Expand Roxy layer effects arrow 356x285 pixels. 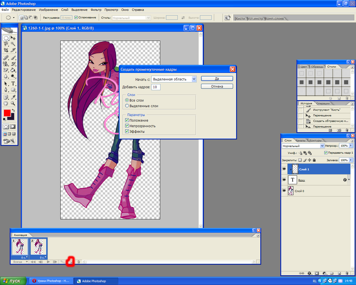click(349, 180)
